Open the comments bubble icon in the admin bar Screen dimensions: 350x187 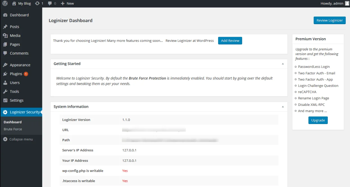point(50,3)
